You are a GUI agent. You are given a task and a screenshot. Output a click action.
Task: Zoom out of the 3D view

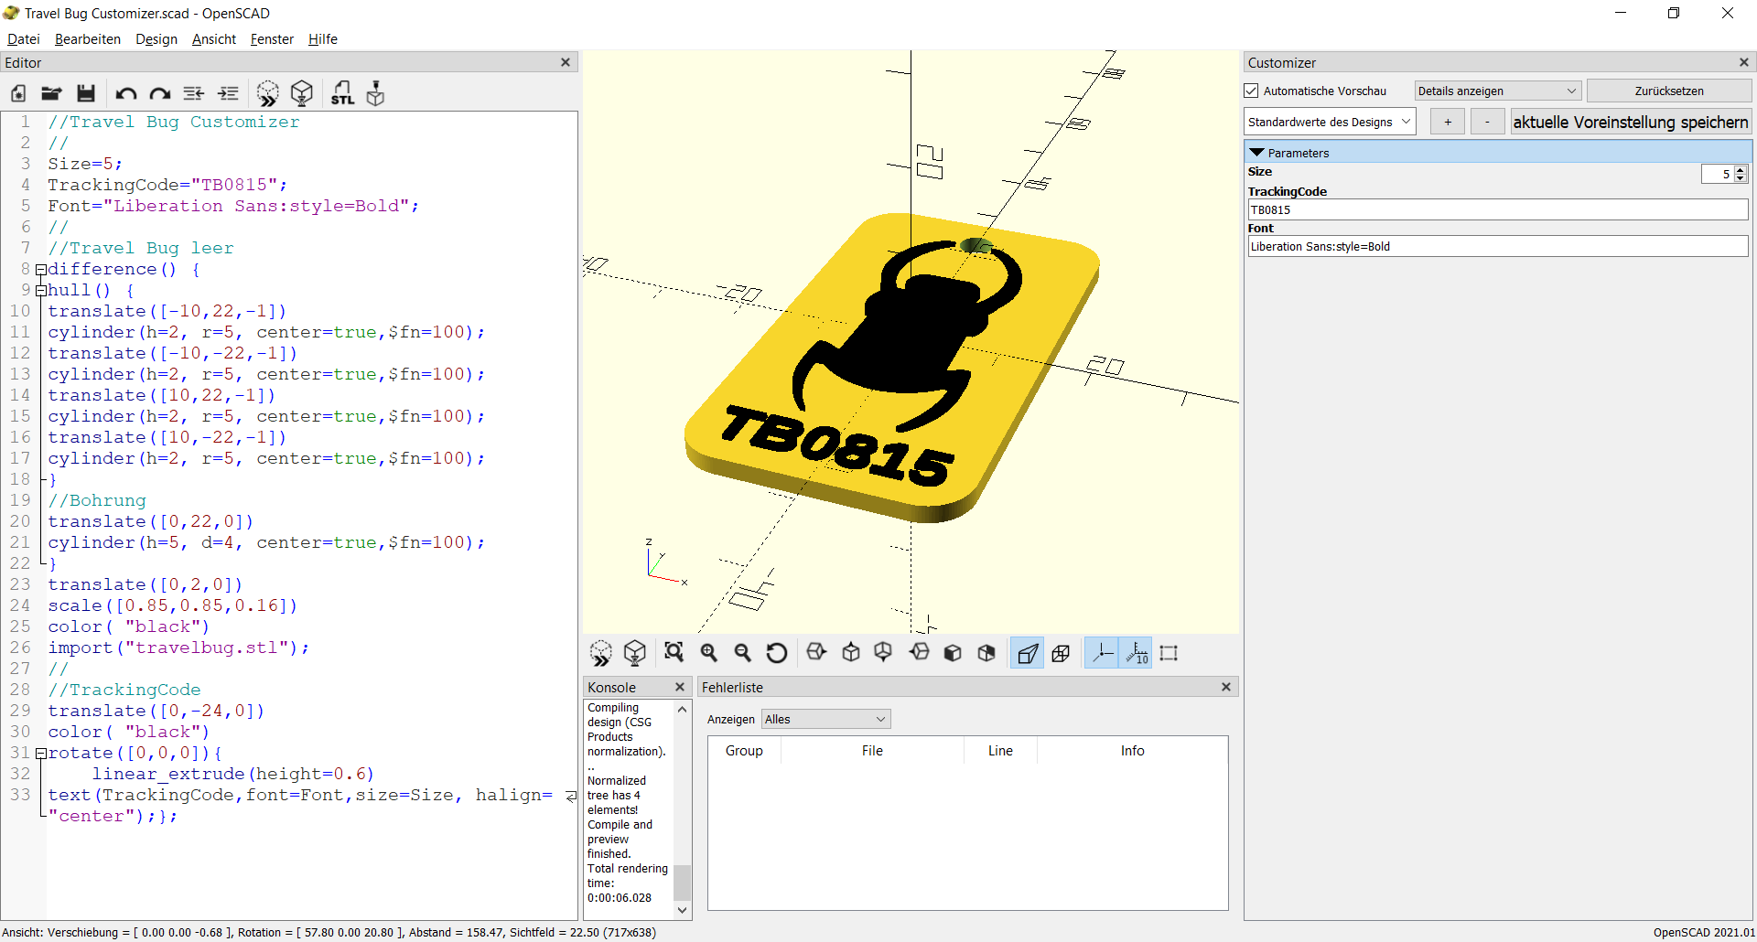pos(743,653)
